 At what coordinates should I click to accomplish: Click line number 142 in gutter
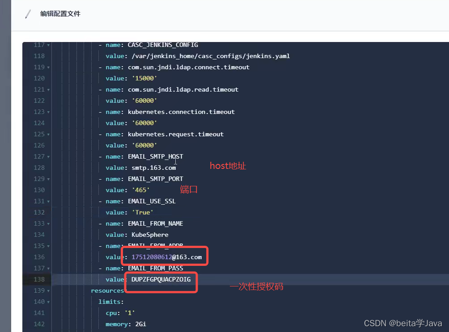pos(39,324)
